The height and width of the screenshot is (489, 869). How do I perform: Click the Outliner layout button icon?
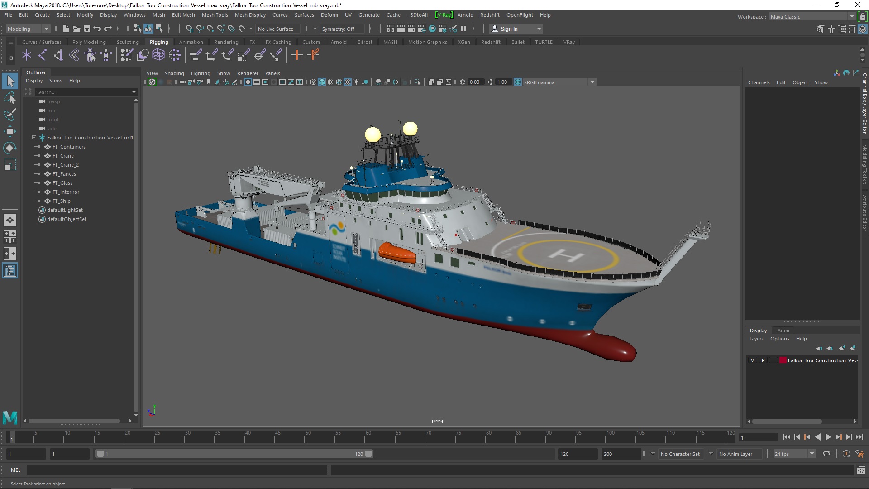[10, 271]
